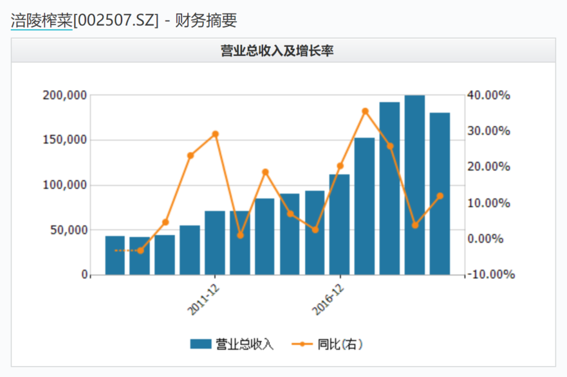Screen dimensions: 567x377
Task: Select the 2011-12 x-axis label
Action: click(x=203, y=299)
